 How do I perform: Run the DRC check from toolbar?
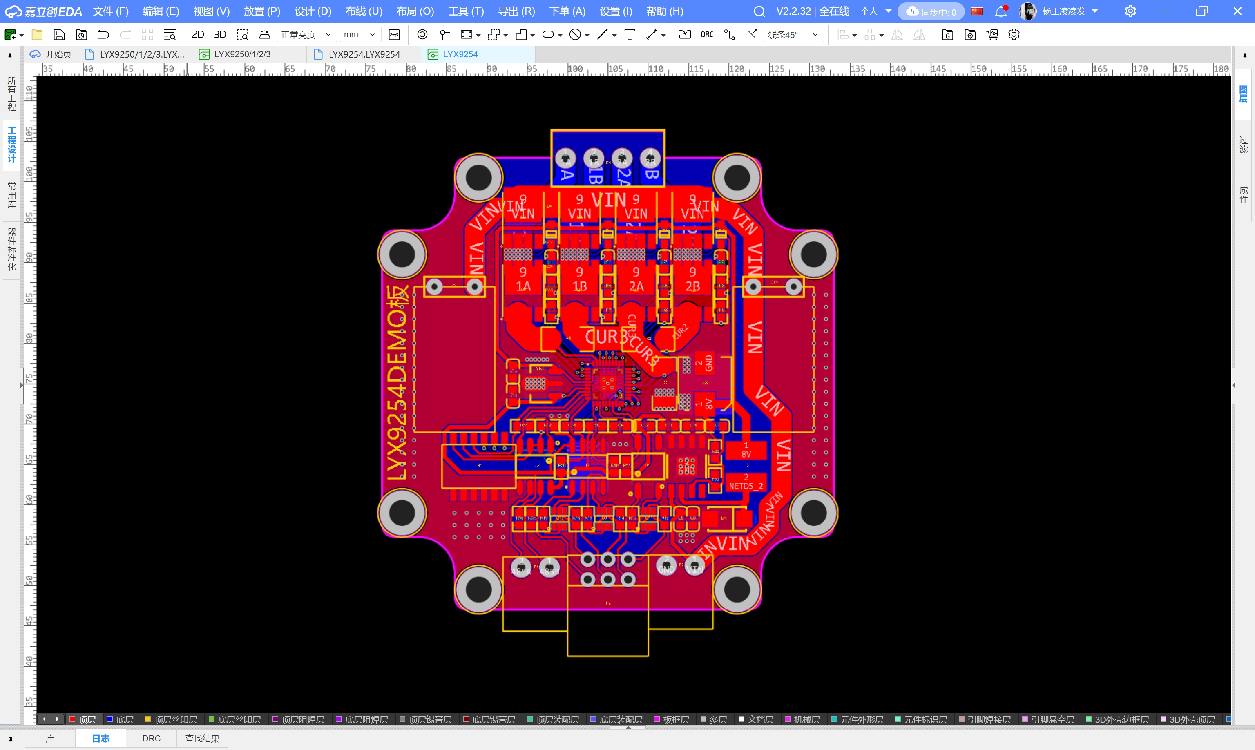click(707, 34)
